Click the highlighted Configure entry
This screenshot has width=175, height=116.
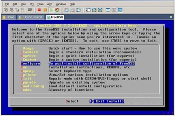point(30,64)
